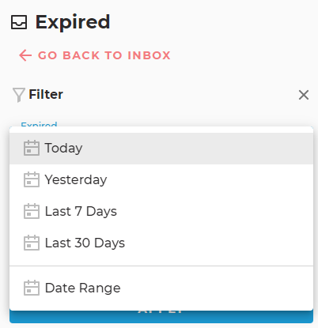Click the Expired page title

[73, 23]
